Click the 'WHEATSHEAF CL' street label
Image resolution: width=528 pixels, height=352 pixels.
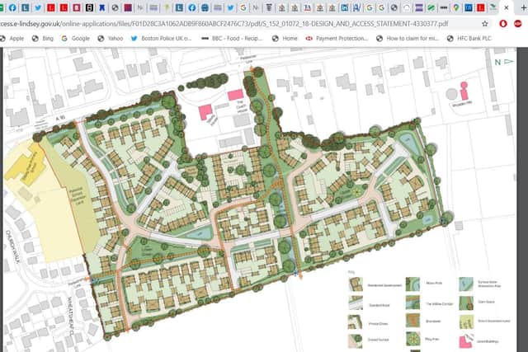(72, 316)
